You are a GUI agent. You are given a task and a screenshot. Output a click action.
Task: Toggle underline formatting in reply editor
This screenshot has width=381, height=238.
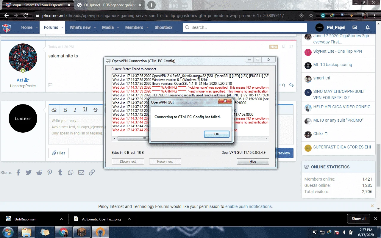[85, 110]
